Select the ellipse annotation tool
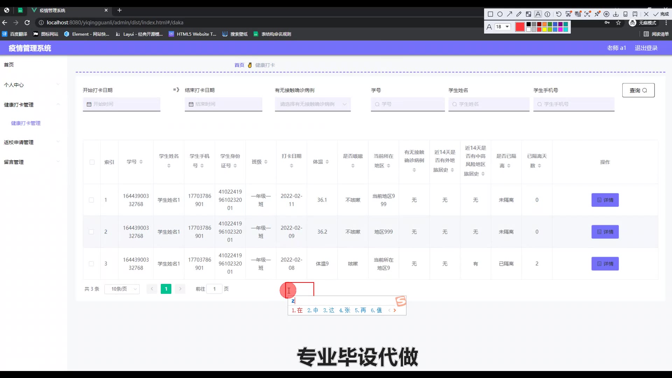Viewport: 672px width, 378px height. tap(500, 14)
